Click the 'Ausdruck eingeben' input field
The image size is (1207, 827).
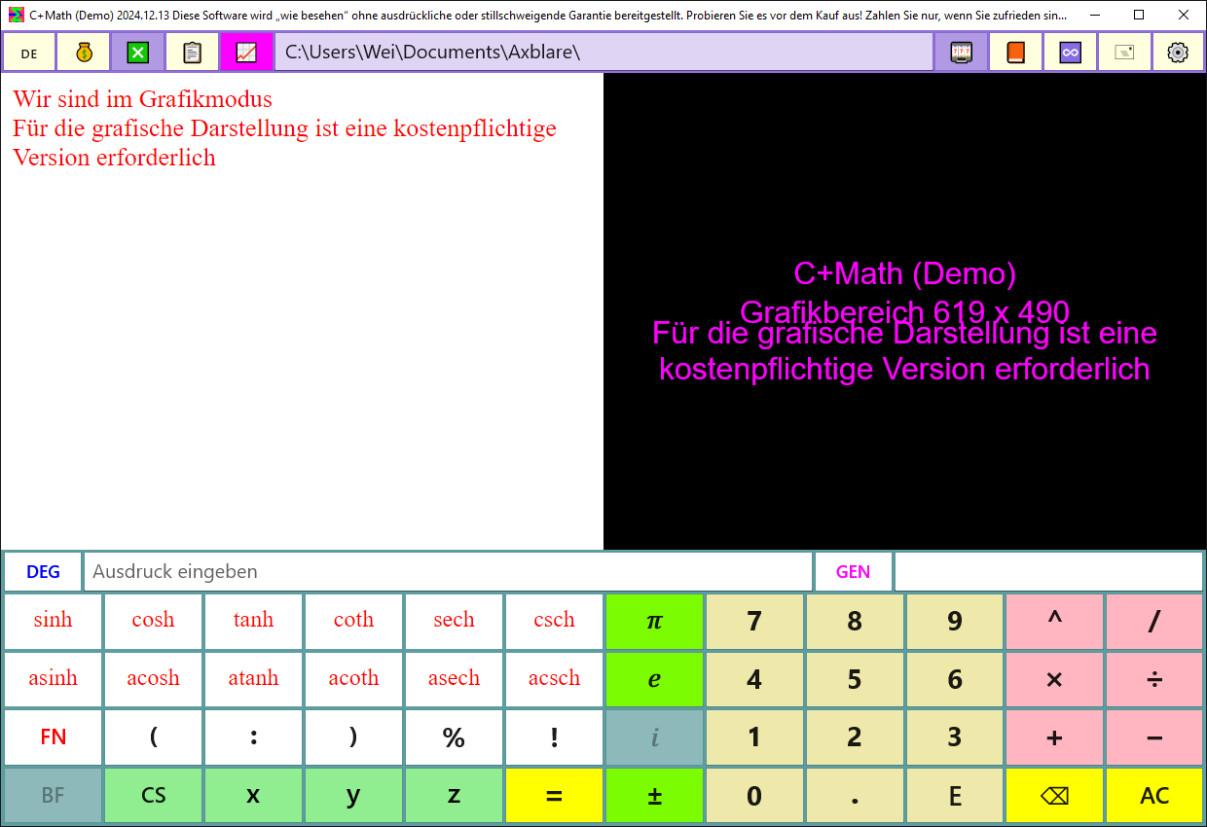coord(448,572)
